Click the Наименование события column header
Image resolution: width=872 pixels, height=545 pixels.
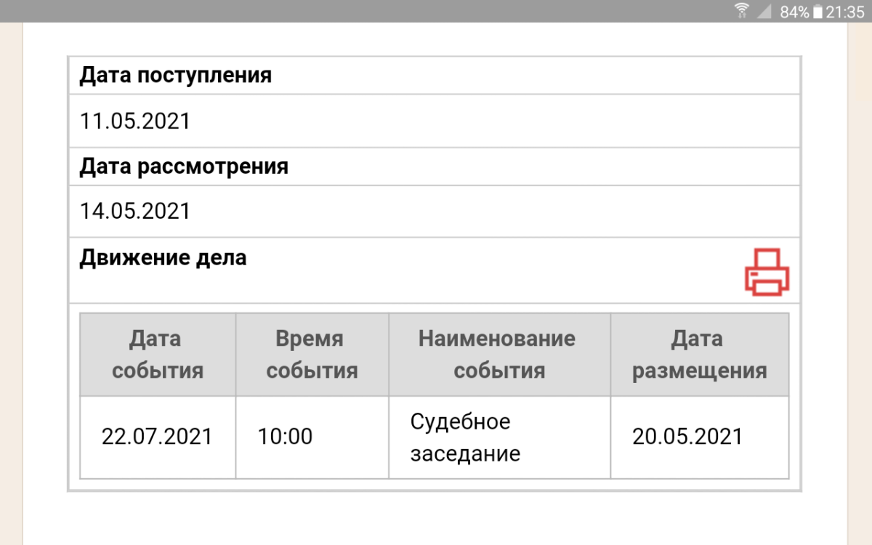(500, 355)
